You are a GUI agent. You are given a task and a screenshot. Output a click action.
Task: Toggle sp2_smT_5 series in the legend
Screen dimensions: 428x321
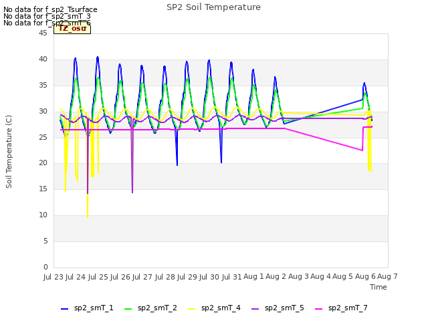(x=278, y=308)
